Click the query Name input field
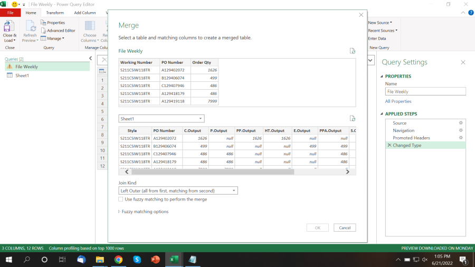Image resolution: width=475 pixels, height=267 pixels. [425, 91]
